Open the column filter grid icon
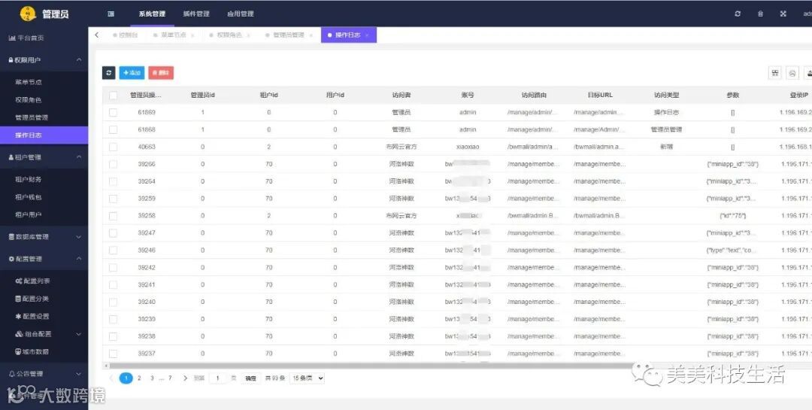Image resolution: width=812 pixels, height=410 pixels. [774, 73]
